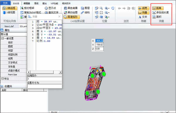This screenshot has width=176, height=113.
Task: Select the 距离 distance measuring tool
Action: [158, 8]
